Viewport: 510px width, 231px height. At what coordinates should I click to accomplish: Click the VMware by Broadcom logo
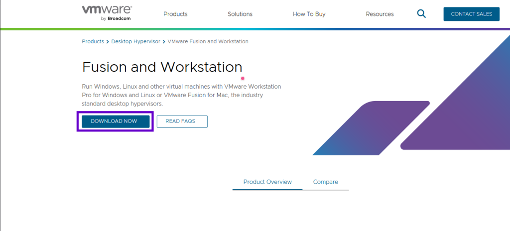tap(107, 13)
